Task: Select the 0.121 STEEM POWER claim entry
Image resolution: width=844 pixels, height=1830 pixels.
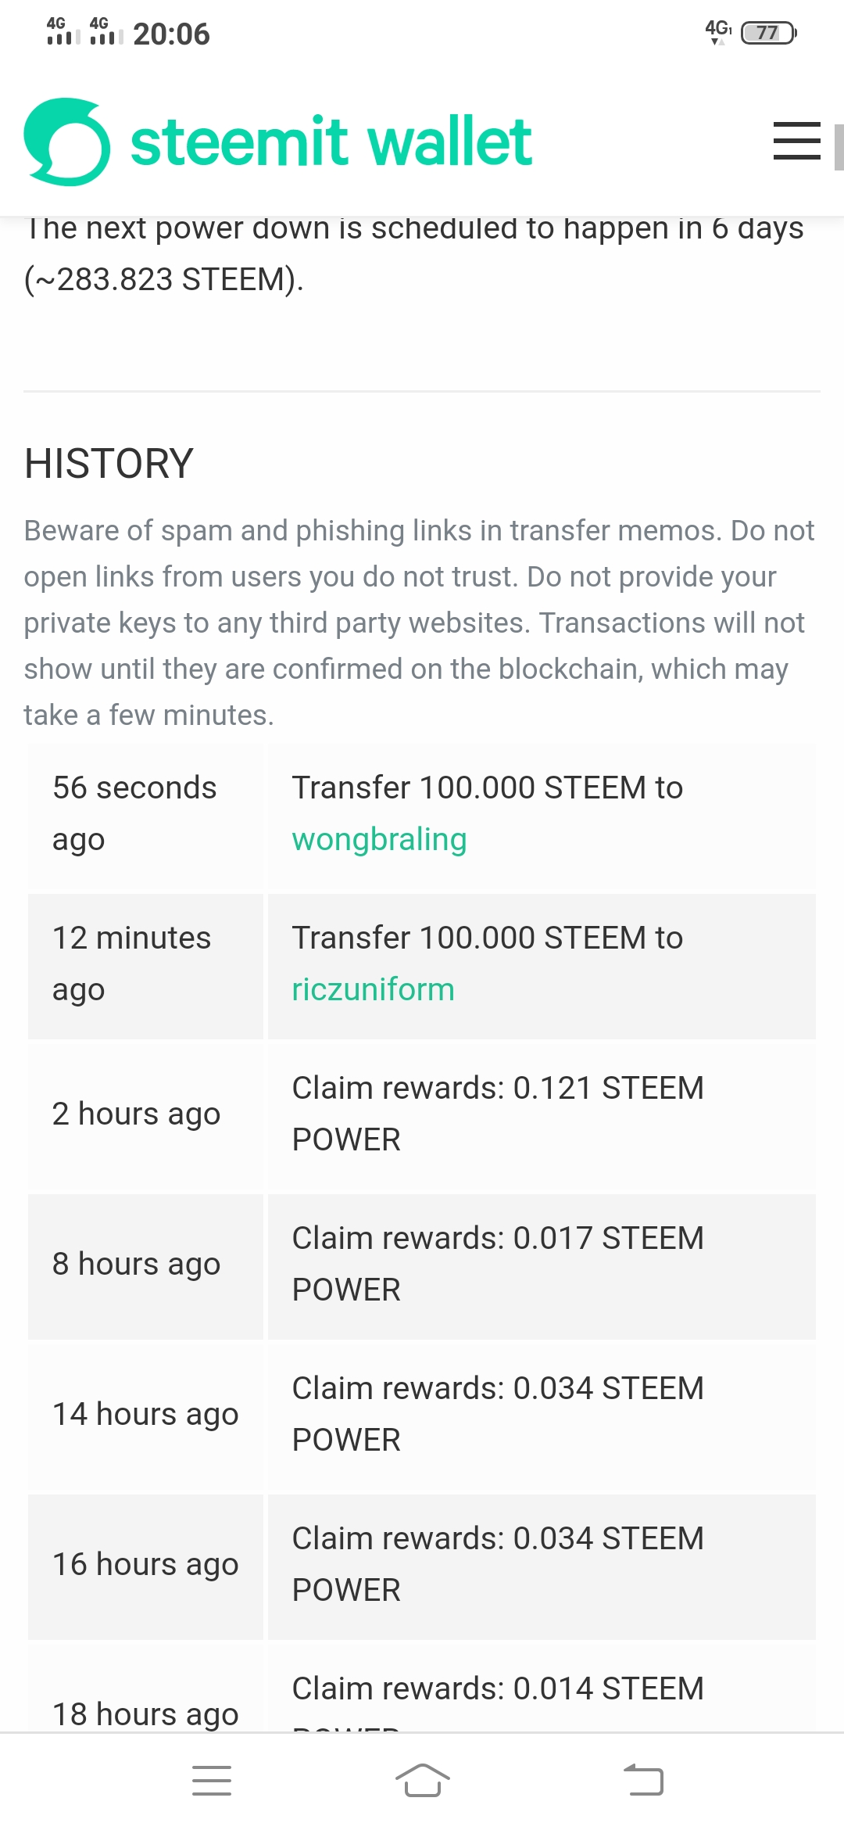Action: point(542,1114)
